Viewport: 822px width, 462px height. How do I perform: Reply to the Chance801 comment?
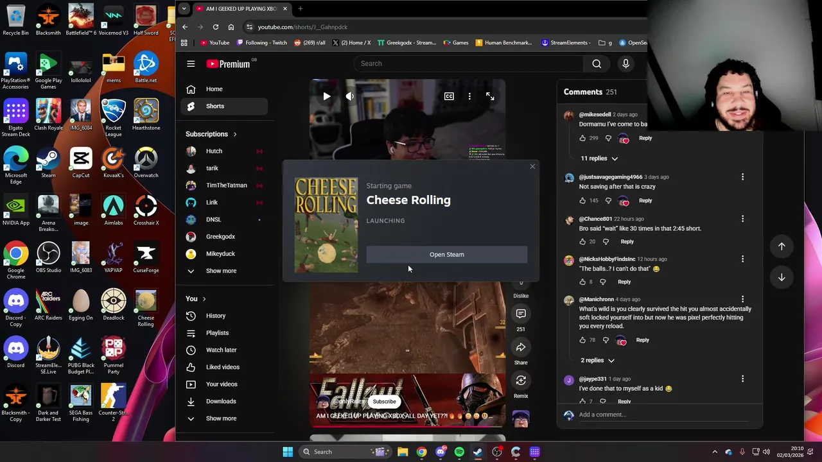point(627,242)
